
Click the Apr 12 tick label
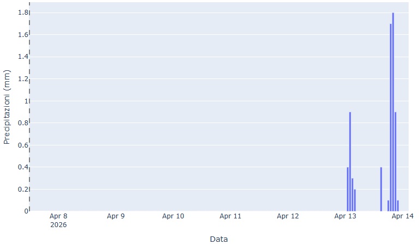click(288, 216)
